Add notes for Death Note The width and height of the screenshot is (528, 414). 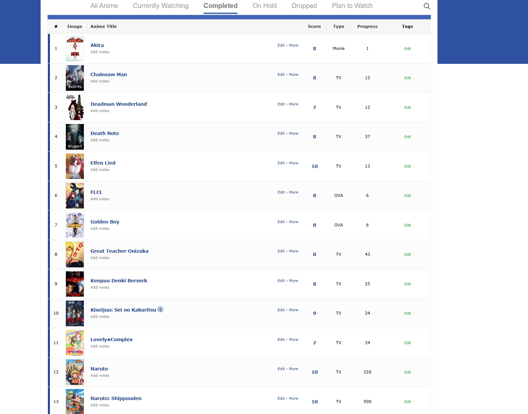100,140
